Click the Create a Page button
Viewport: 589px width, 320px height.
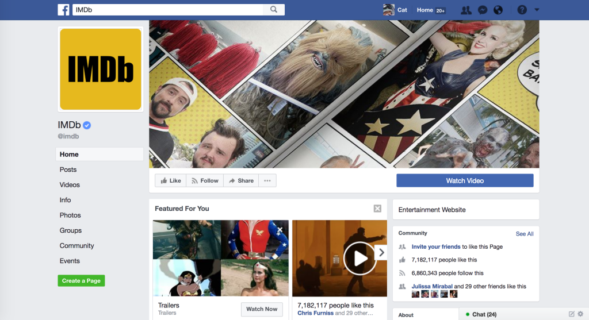[x=81, y=280]
